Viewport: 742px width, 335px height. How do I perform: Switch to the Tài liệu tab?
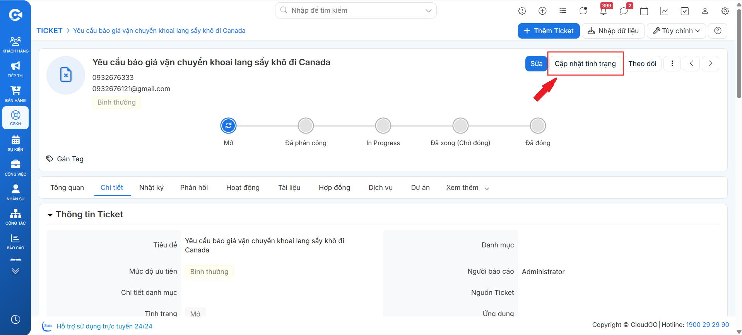pos(289,188)
